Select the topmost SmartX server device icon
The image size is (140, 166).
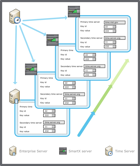[x=74, y=11]
